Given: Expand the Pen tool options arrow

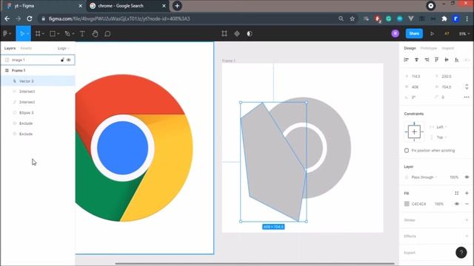Looking at the screenshot, I should tap(73, 34).
